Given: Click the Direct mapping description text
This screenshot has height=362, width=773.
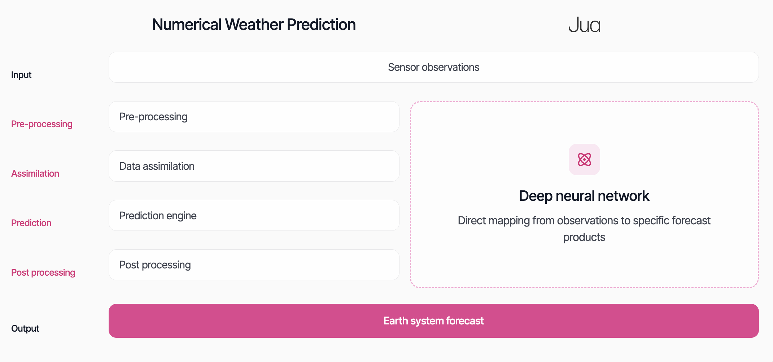Looking at the screenshot, I should (x=584, y=229).
